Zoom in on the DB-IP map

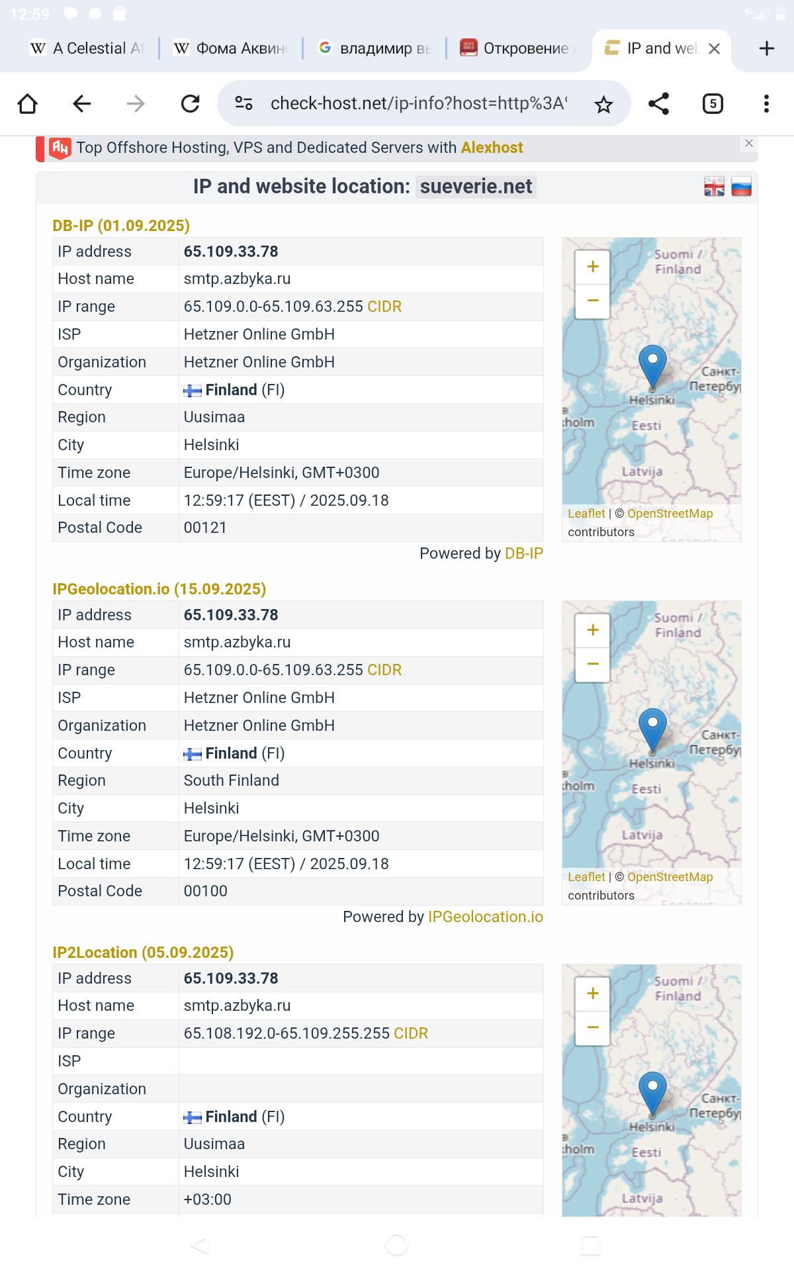tap(593, 267)
